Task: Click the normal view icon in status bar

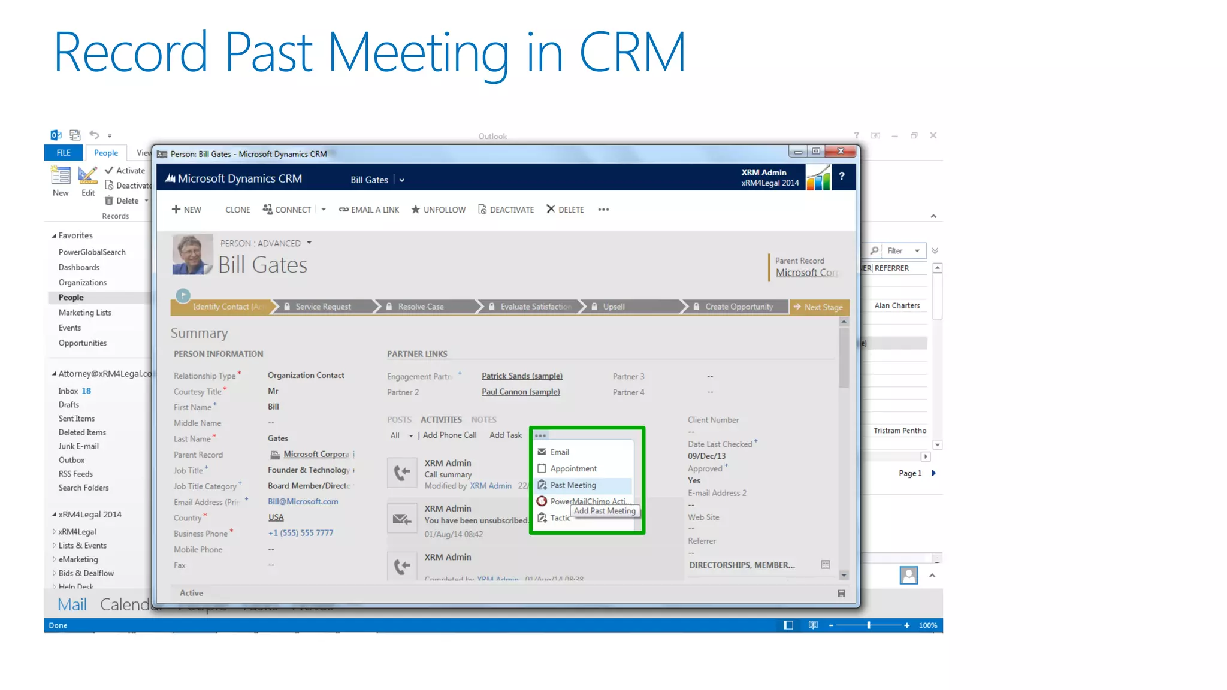Action: click(x=788, y=625)
